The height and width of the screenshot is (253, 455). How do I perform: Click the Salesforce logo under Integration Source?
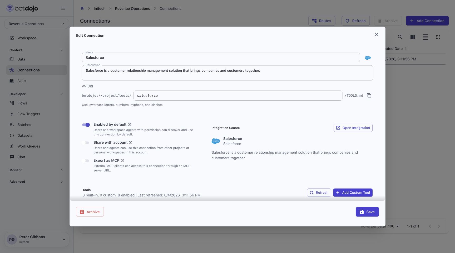[216, 141]
